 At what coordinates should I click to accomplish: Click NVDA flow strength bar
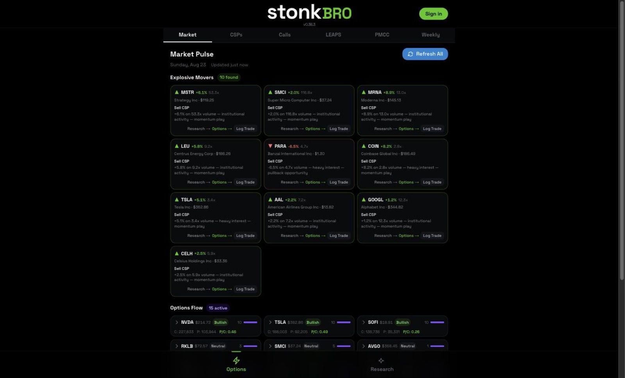[250, 322]
